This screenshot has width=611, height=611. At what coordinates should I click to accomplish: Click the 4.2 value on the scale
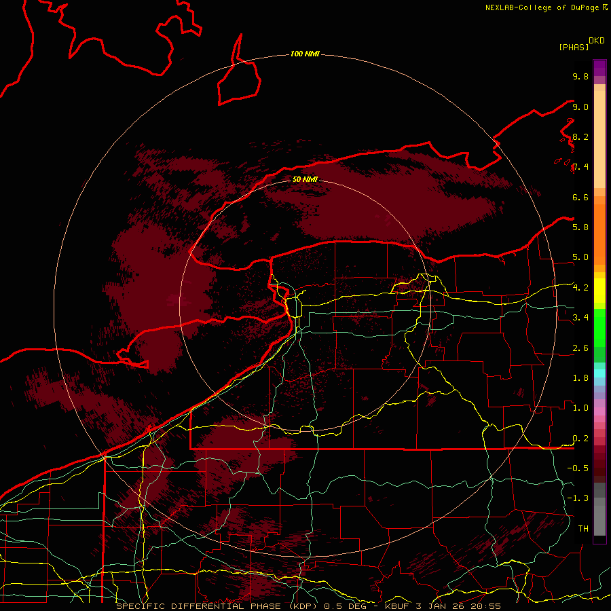pos(580,288)
